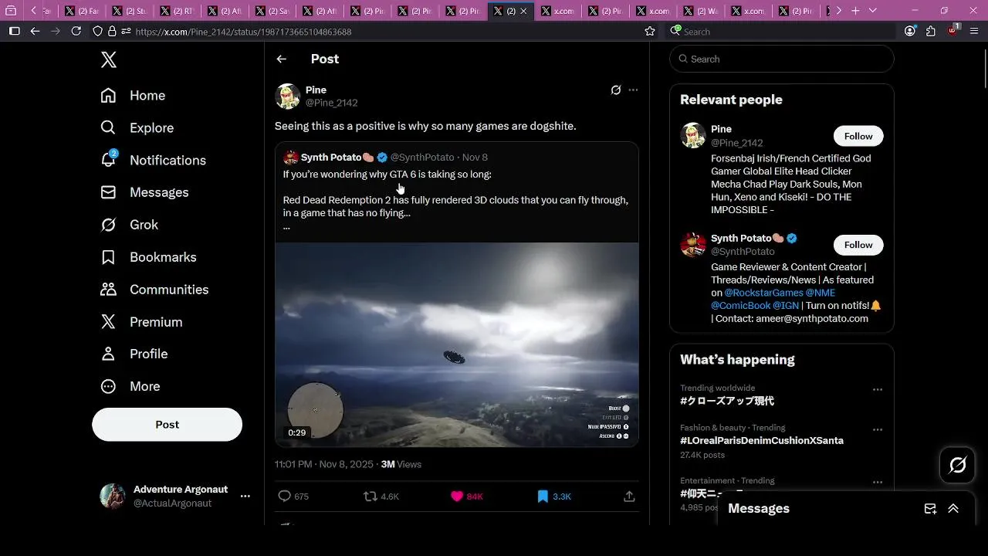Viewport: 988px width, 556px height.
Task: Click the X search field
Action: 781,59
